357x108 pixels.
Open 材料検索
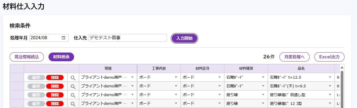[61, 57]
